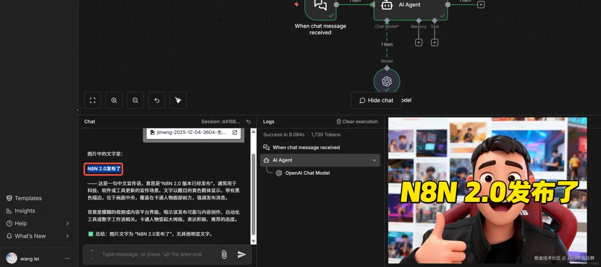Click the 1,739 Tokens label
Screen dimensions: 601x267
click(x=326, y=135)
